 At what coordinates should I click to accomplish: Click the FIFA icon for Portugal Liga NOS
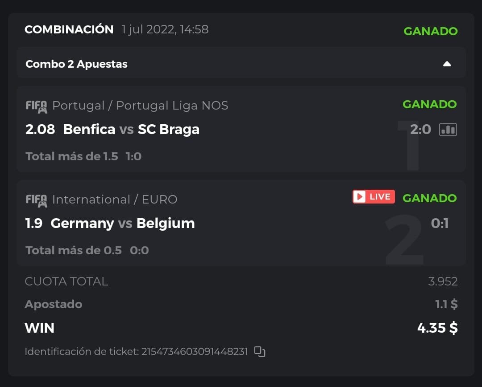coord(36,106)
